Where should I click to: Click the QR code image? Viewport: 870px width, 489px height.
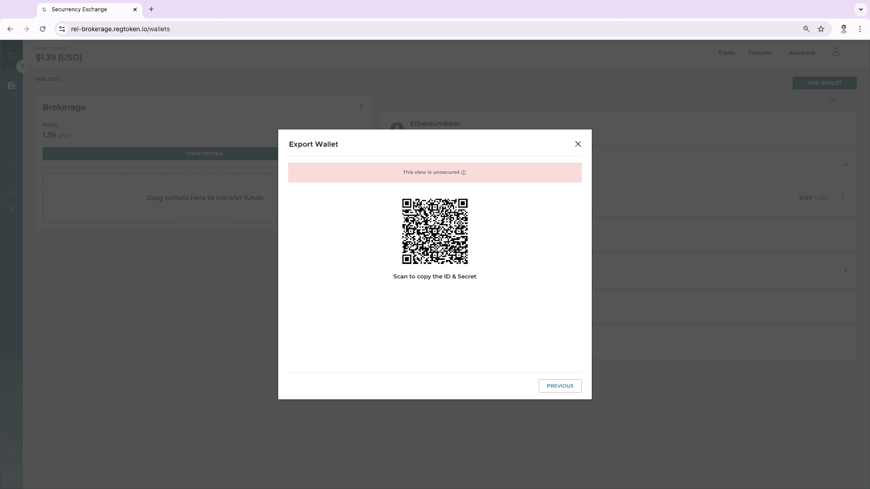[x=435, y=231]
